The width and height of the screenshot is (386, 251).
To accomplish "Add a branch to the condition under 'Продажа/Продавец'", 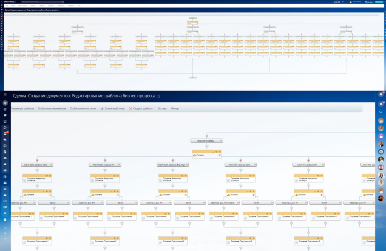I will pos(219,155).
